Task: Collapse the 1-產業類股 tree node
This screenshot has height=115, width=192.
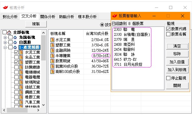Action: pos(5,47)
